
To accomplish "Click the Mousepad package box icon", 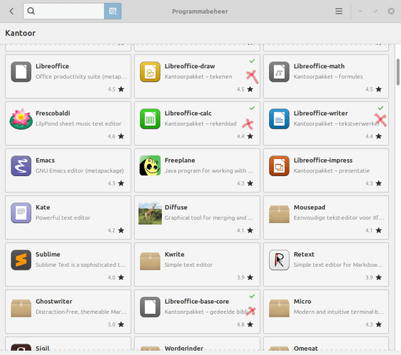I will tap(279, 214).
